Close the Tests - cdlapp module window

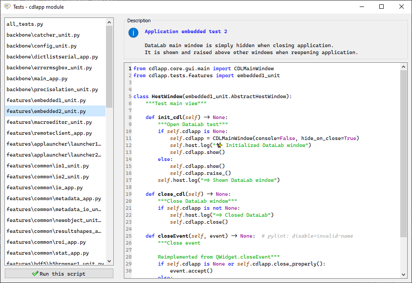point(402,7)
